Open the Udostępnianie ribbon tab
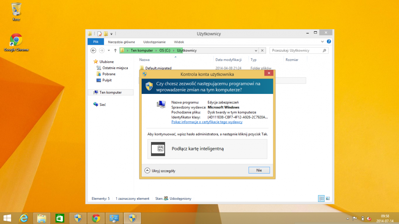The image size is (399, 224). 154,42
